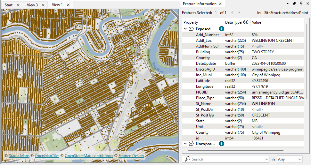Select the id value 186421

(x=257, y=138)
